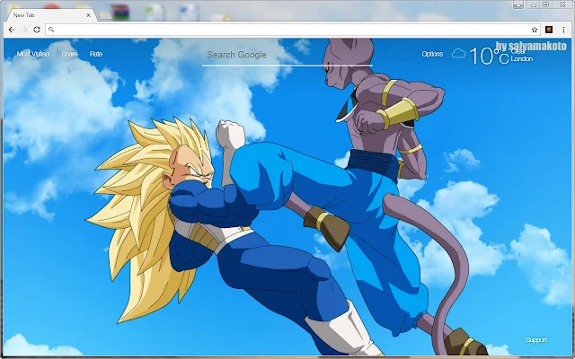Click the cloud weather icon
The height and width of the screenshot is (359, 575).
pyautogui.click(x=458, y=54)
